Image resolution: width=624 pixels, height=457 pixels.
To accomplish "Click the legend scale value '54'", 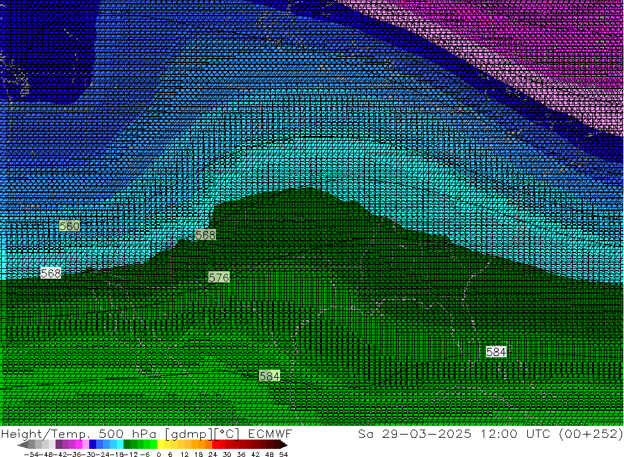I will coord(283,455).
